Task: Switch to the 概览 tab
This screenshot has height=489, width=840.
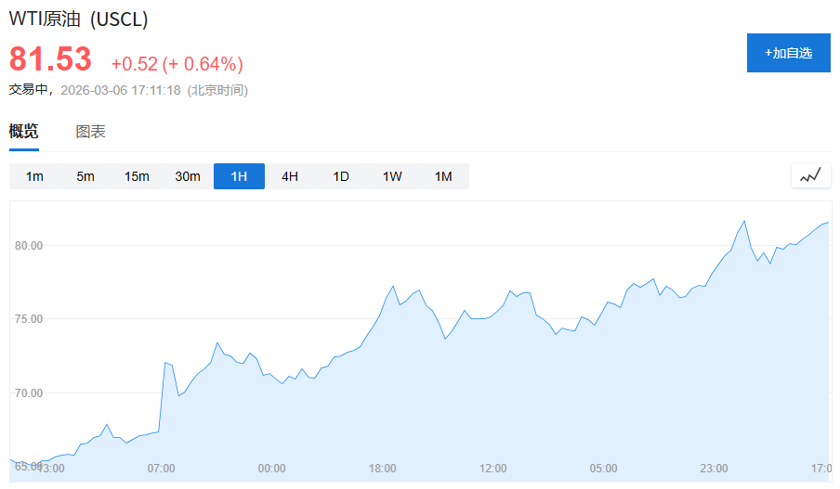Action: click(24, 132)
